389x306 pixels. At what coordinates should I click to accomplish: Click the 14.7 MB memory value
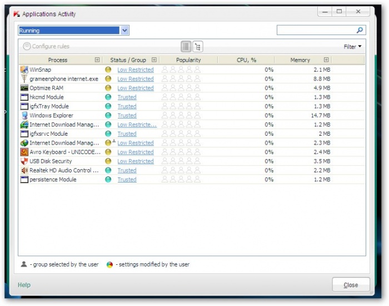tap(321, 116)
